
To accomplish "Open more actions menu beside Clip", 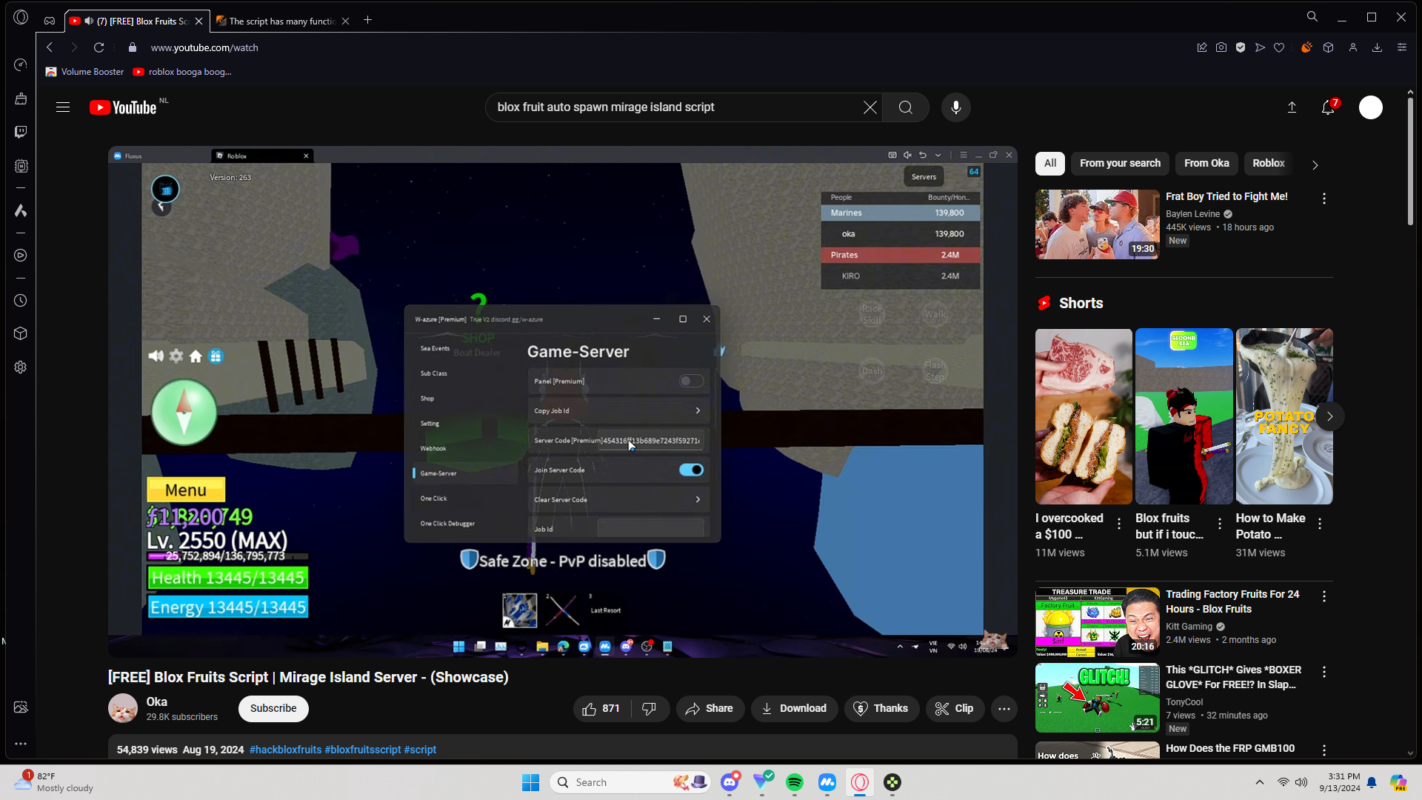I will tap(1004, 709).
